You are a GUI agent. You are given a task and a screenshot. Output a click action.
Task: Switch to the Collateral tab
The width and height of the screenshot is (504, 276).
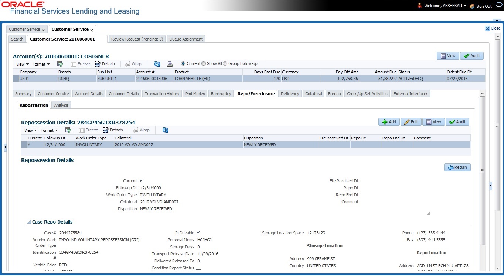pos(313,94)
